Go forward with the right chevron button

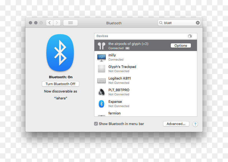57,23
